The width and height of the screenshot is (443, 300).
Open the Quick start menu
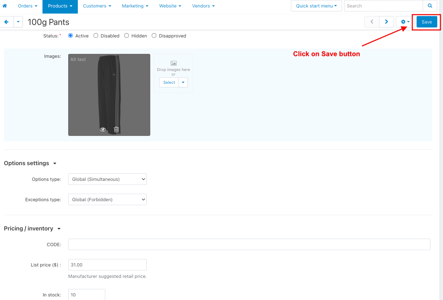click(x=316, y=6)
